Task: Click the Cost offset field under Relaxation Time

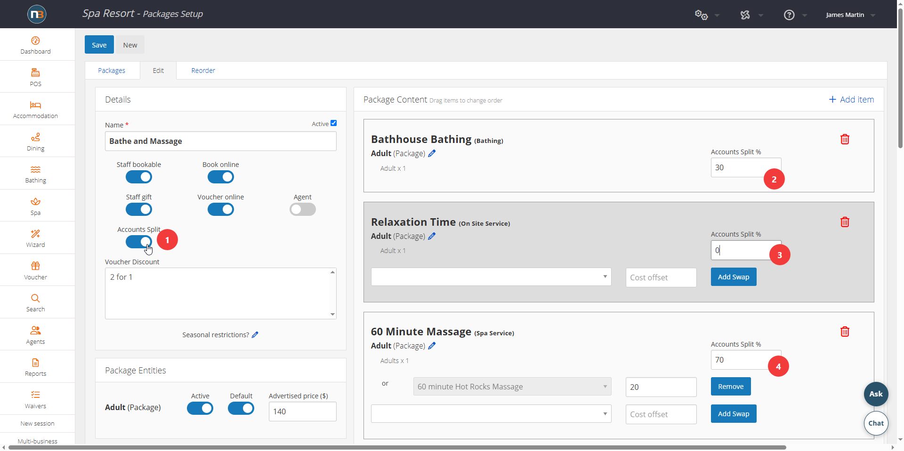Action: (661, 277)
